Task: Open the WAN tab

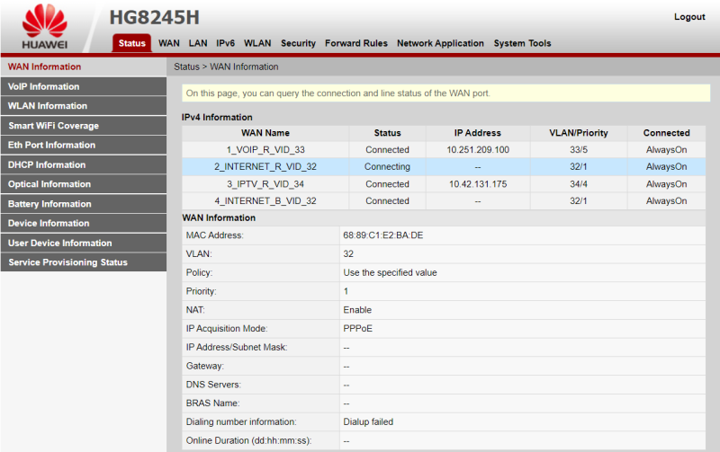Action: tap(169, 43)
